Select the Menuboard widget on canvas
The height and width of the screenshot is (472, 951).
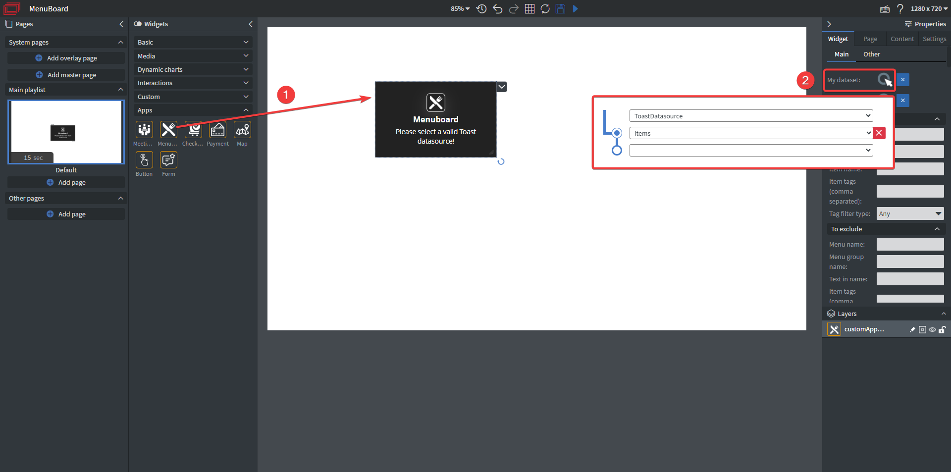point(436,119)
